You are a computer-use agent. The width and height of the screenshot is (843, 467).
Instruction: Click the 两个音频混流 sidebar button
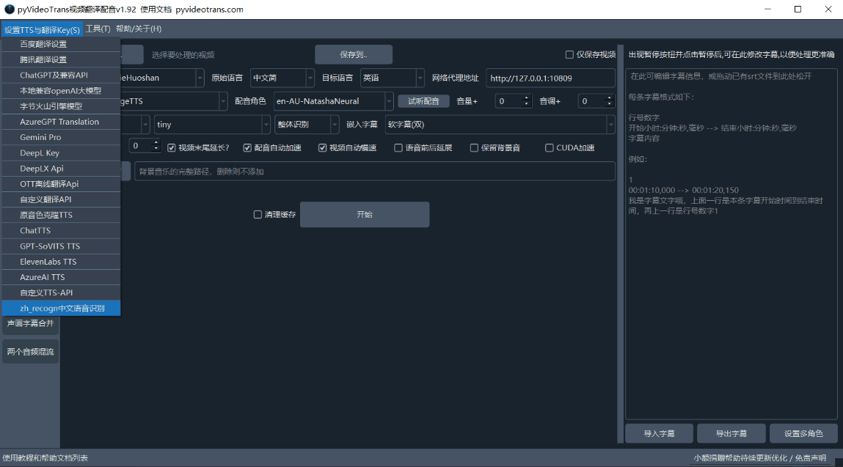click(x=30, y=351)
